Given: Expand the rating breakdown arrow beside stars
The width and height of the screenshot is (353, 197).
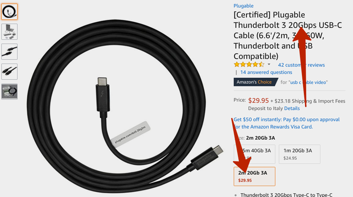Looking at the screenshot, I should click(269, 64).
